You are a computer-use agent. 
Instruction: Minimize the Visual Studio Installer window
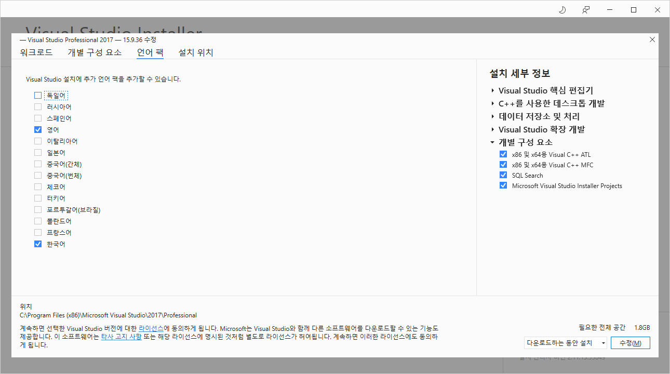pyautogui.click(x=610, y=10)
